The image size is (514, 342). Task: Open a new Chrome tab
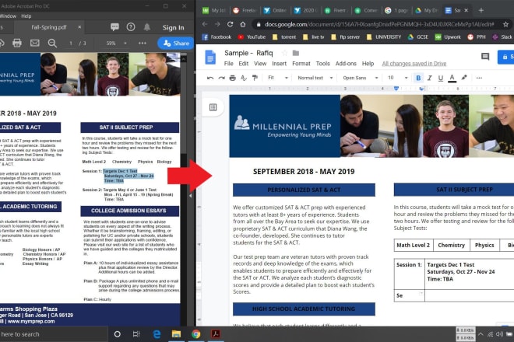click(x=481, y=10)
